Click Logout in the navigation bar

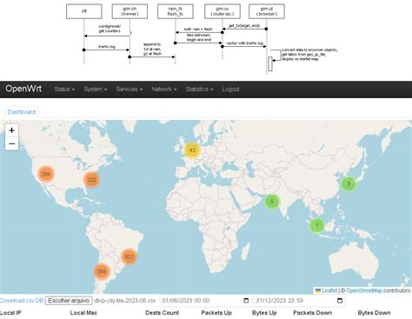tap(230, 90)
